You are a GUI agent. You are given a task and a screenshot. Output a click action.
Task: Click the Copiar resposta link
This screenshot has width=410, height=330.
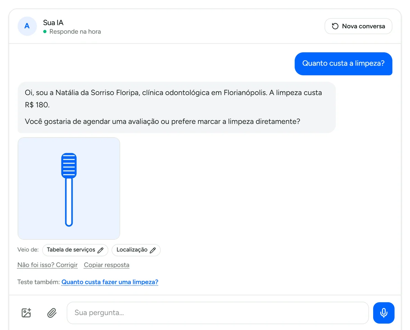pyautogui.click(x=107, y=265)
